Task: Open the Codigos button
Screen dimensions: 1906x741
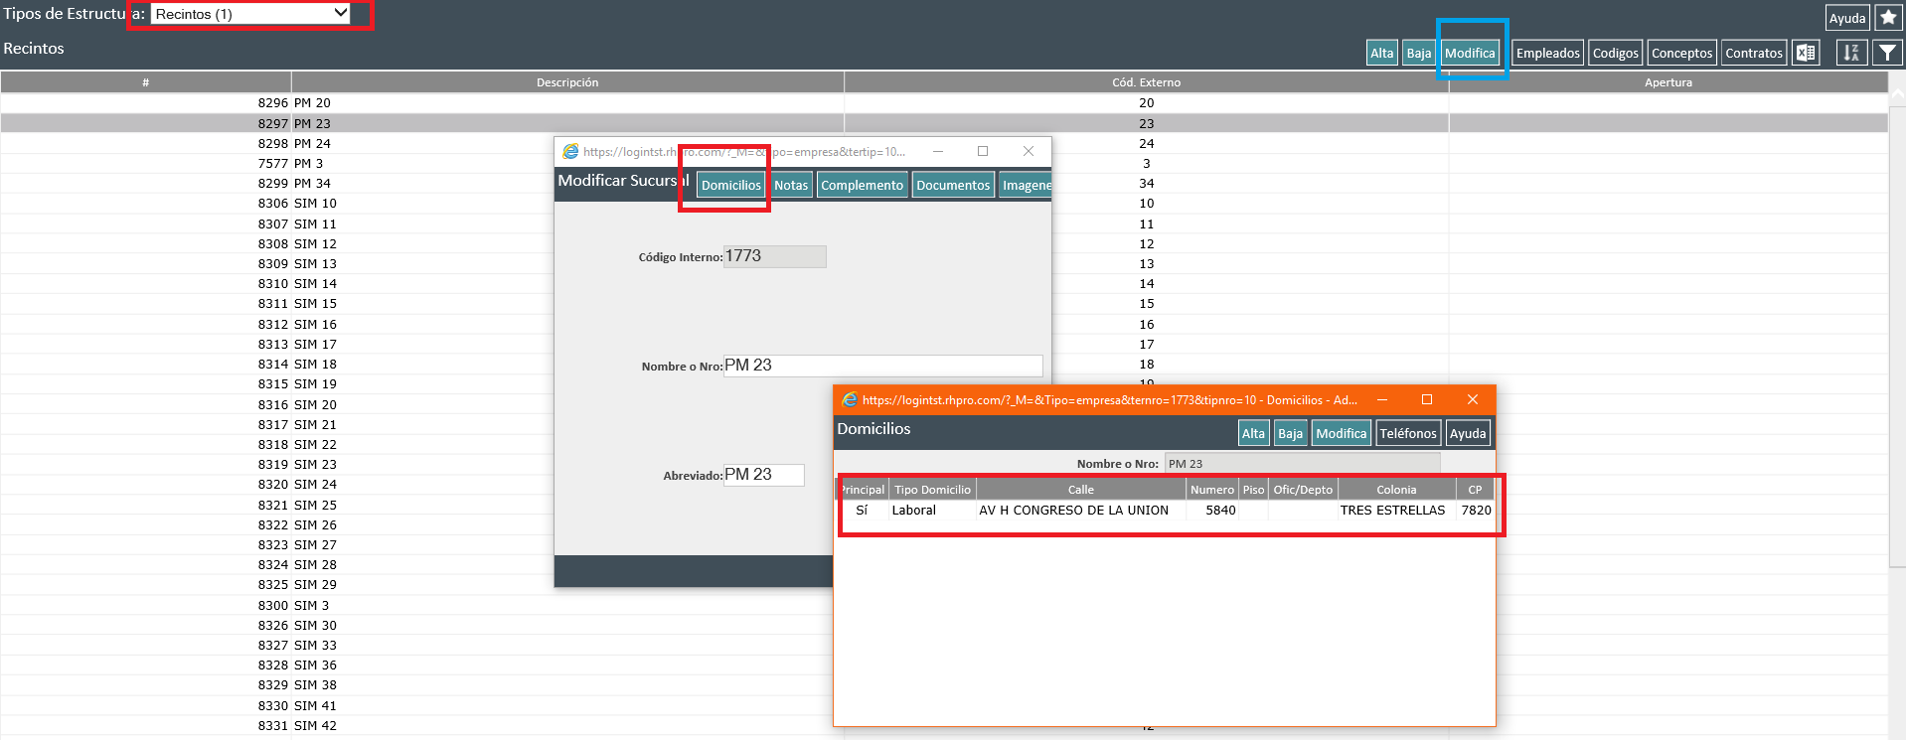Action: pos(1615,53)
